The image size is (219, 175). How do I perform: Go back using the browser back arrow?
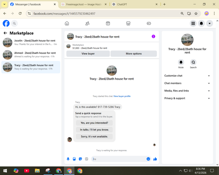[x=5, y=14]
